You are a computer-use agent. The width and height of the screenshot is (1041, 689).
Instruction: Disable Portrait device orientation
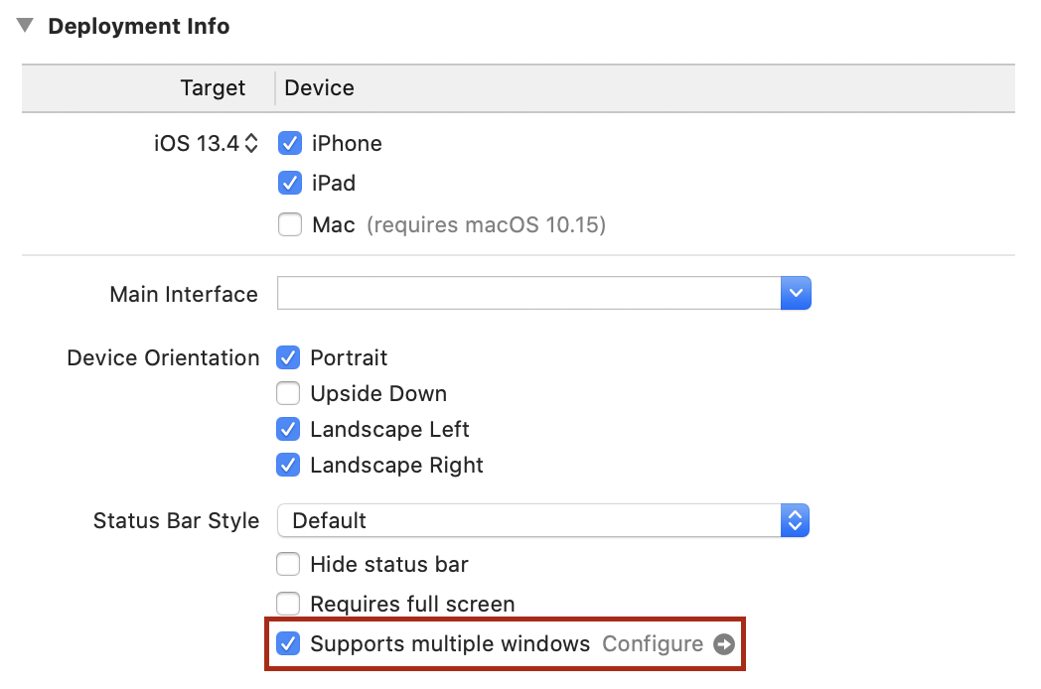click(288, 357)
